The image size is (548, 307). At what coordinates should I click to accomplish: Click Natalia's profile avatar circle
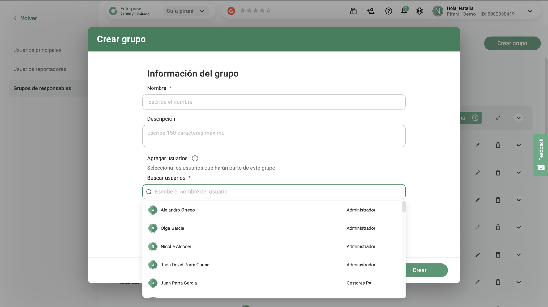(438, 11)
